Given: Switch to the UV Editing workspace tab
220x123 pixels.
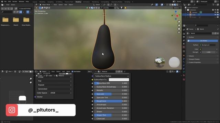Looking at the screenshot, I should click(59, 2).
